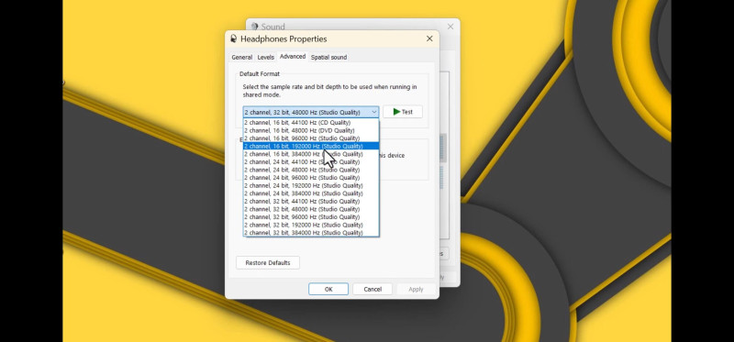734x342 pixels.
Task: Pick 2 channel, 24 bit, 48000 Hz option
Action: (311, 170)
